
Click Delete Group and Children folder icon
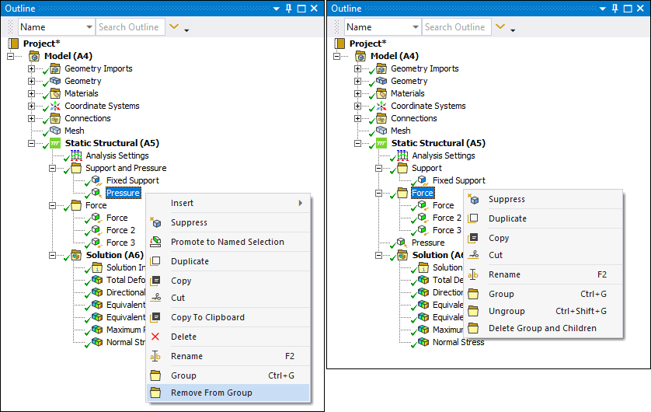pos(473,328)
